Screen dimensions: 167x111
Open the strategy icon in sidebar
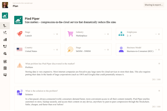click(x=5, y=33)
